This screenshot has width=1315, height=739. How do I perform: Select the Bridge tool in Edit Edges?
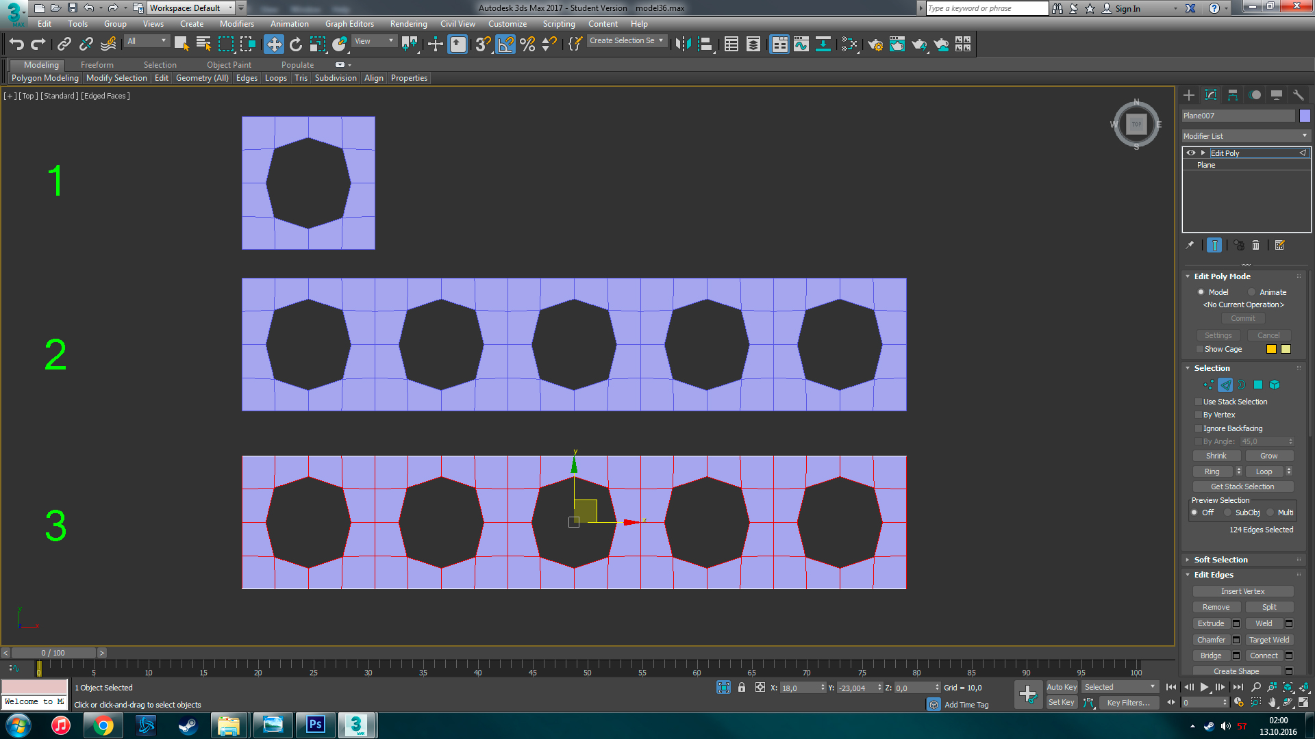click(1214, 654)
